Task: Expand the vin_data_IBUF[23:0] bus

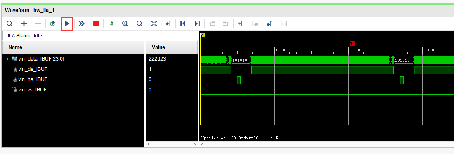Action: (7, 59)
